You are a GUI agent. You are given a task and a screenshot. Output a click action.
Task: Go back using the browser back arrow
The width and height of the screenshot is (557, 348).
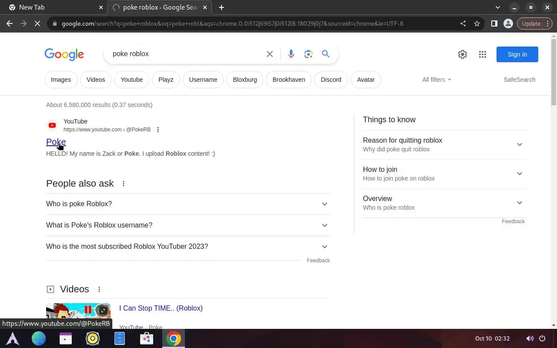click(x=10, y=23)
